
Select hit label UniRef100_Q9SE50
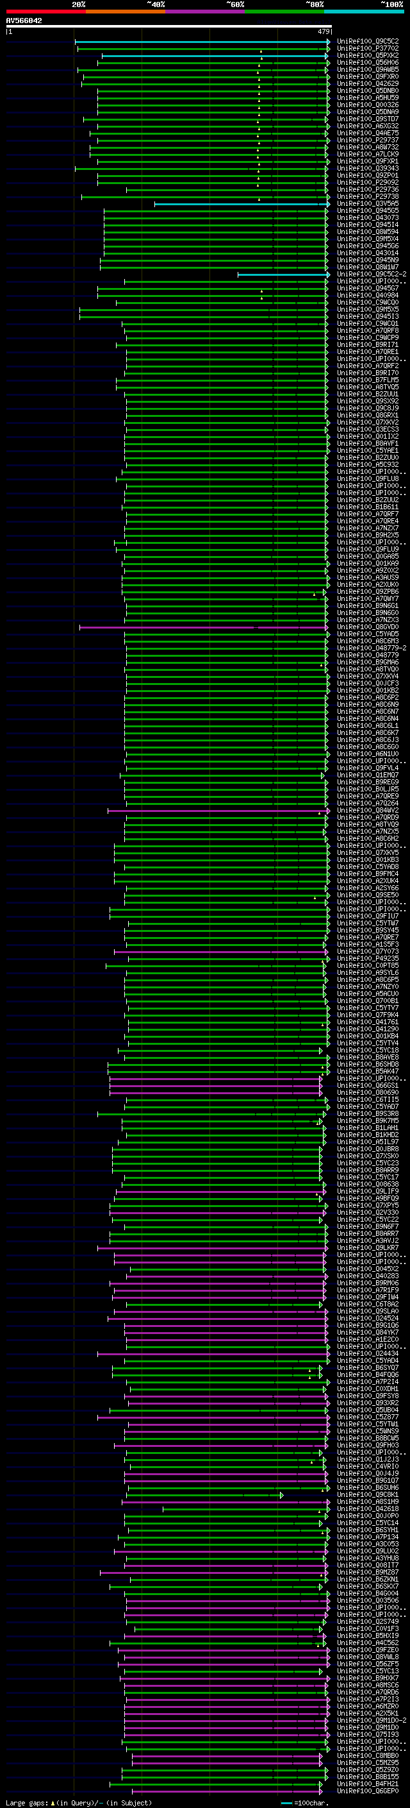click(368, 895)
